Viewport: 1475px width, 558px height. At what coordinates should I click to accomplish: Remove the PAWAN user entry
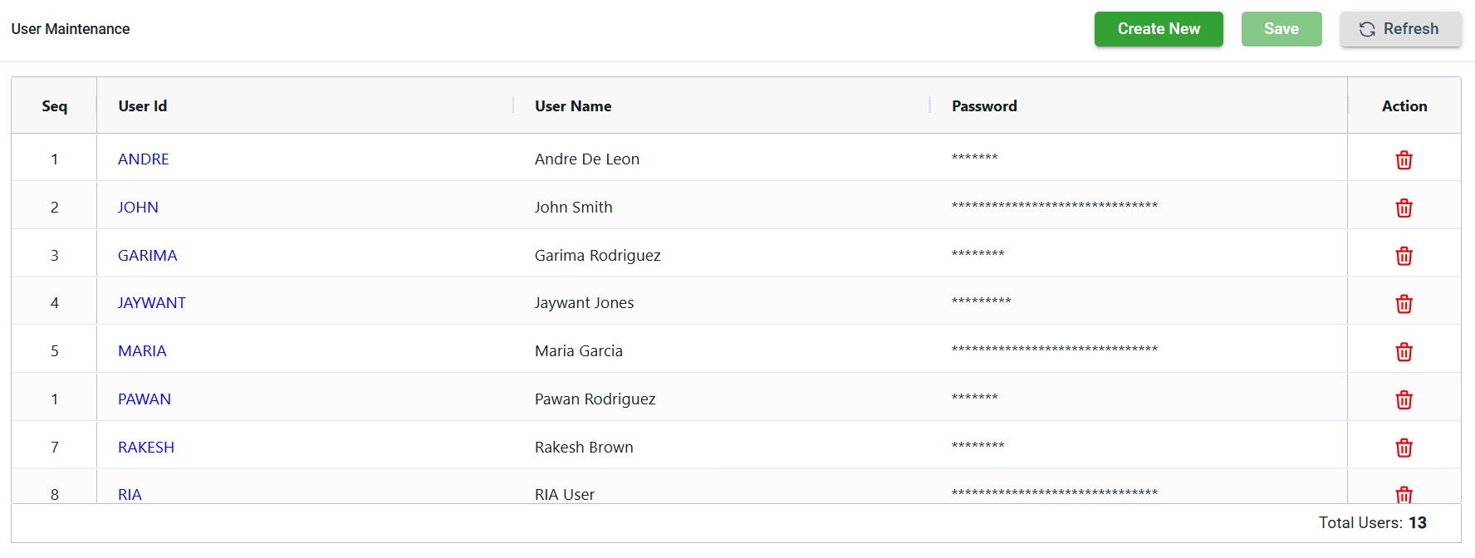(x=1404, y=400)
